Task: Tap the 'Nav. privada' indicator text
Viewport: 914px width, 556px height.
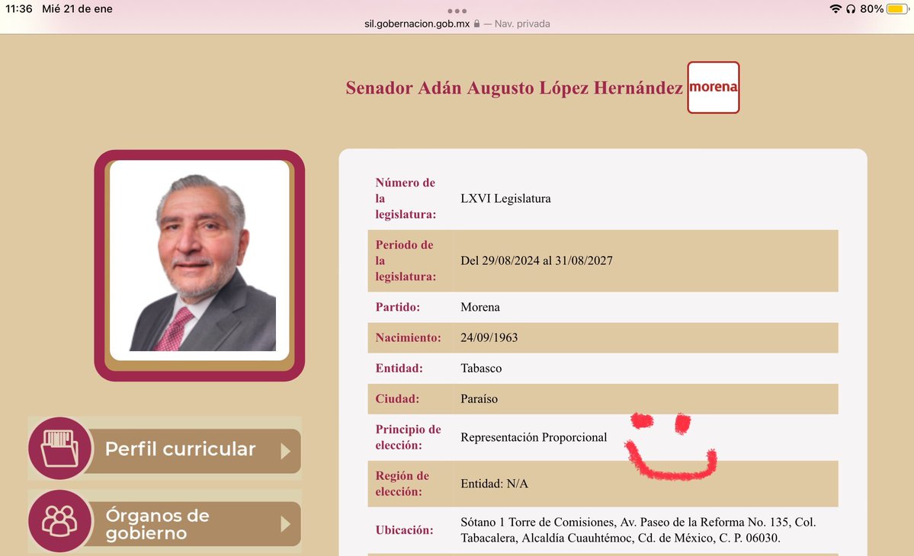Action: [522, 24]
